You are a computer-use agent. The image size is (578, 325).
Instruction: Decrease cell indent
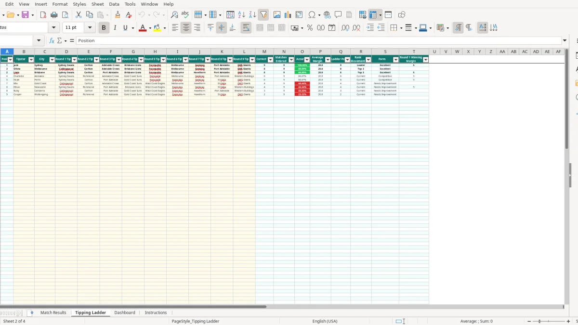[x=381, y=28]
